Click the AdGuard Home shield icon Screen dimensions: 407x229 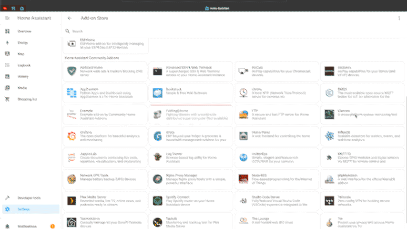[x=71, y=71]
